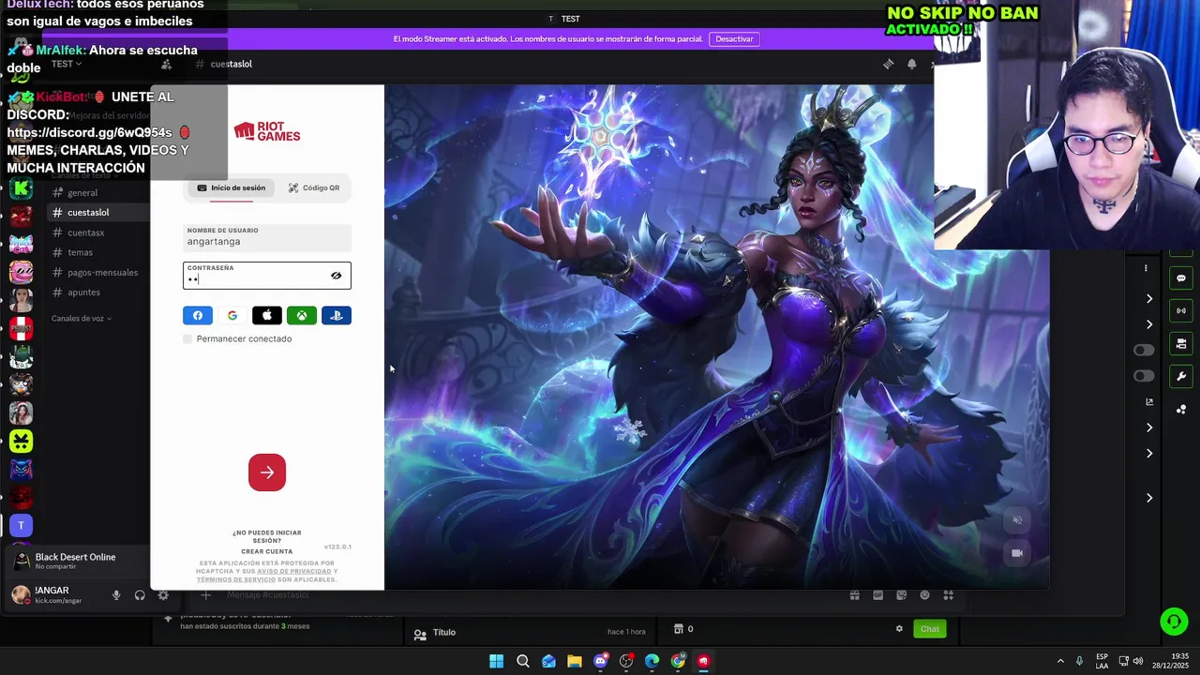Click the message attachment plus icon
The height and width of the screenshot is (675, 1200).
[205, 595]
